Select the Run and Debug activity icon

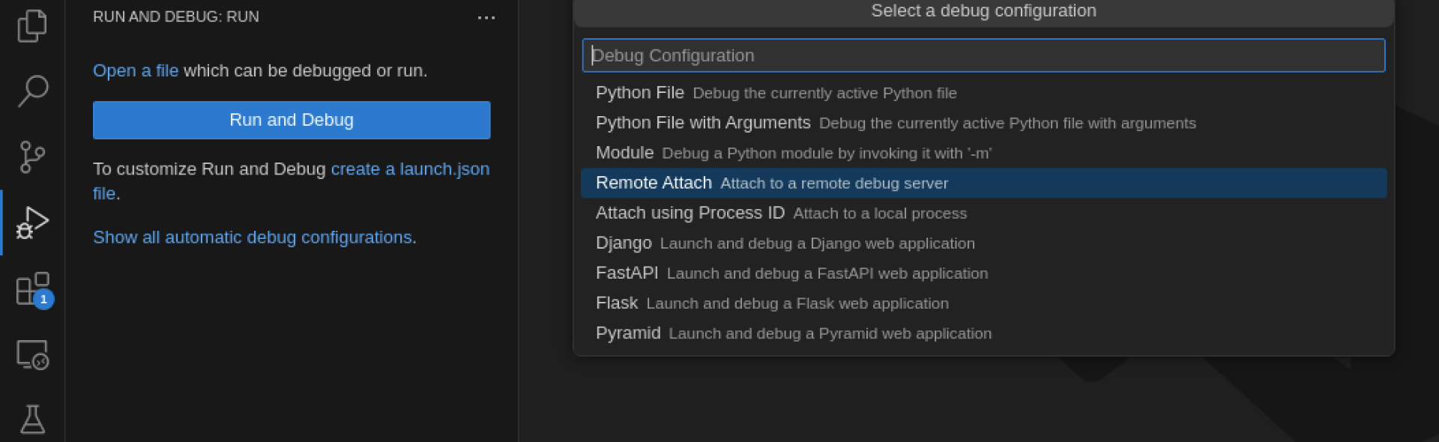coord(32,222)
